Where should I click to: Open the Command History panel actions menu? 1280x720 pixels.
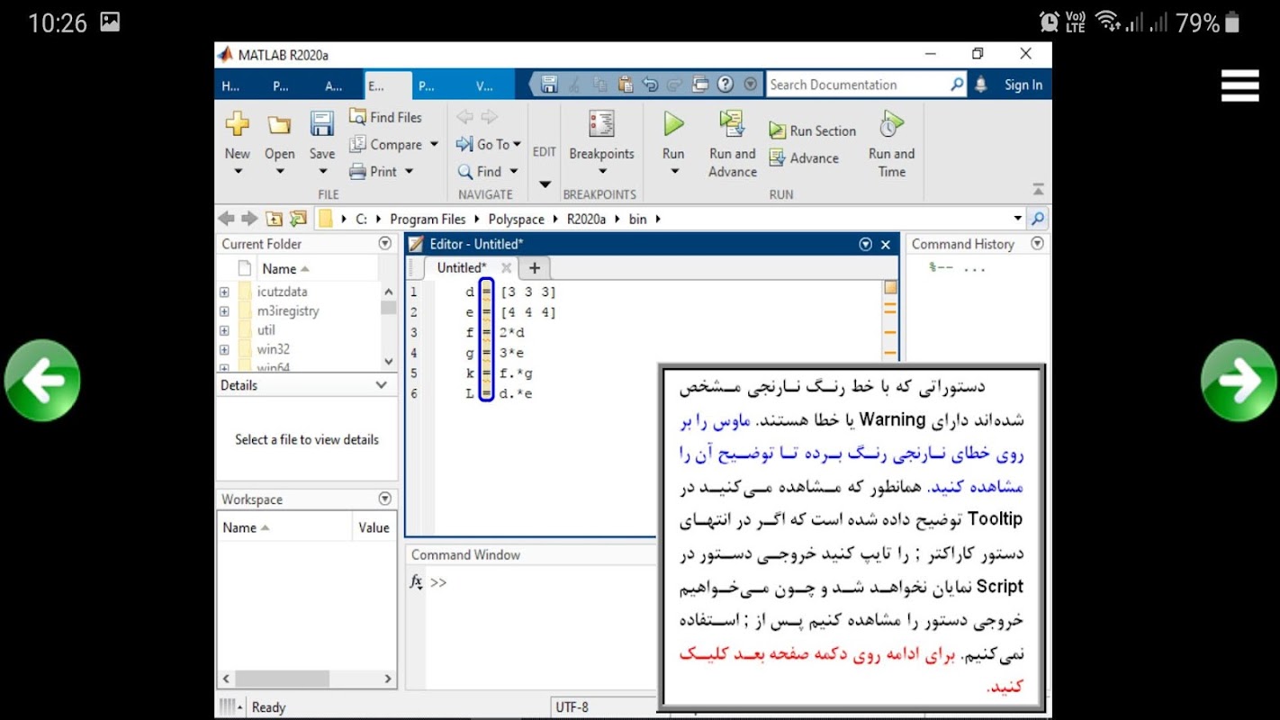[1038, 244]
